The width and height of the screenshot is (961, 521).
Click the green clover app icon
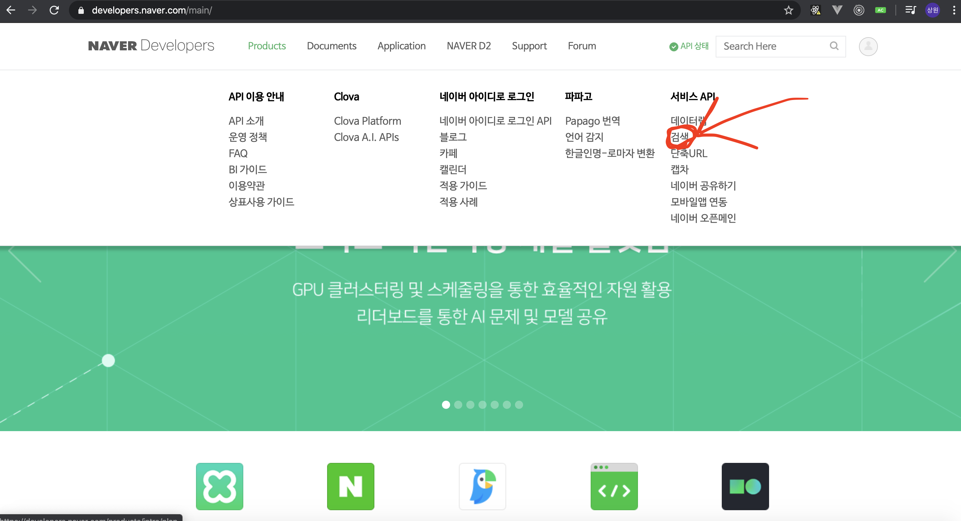point(219,486)
